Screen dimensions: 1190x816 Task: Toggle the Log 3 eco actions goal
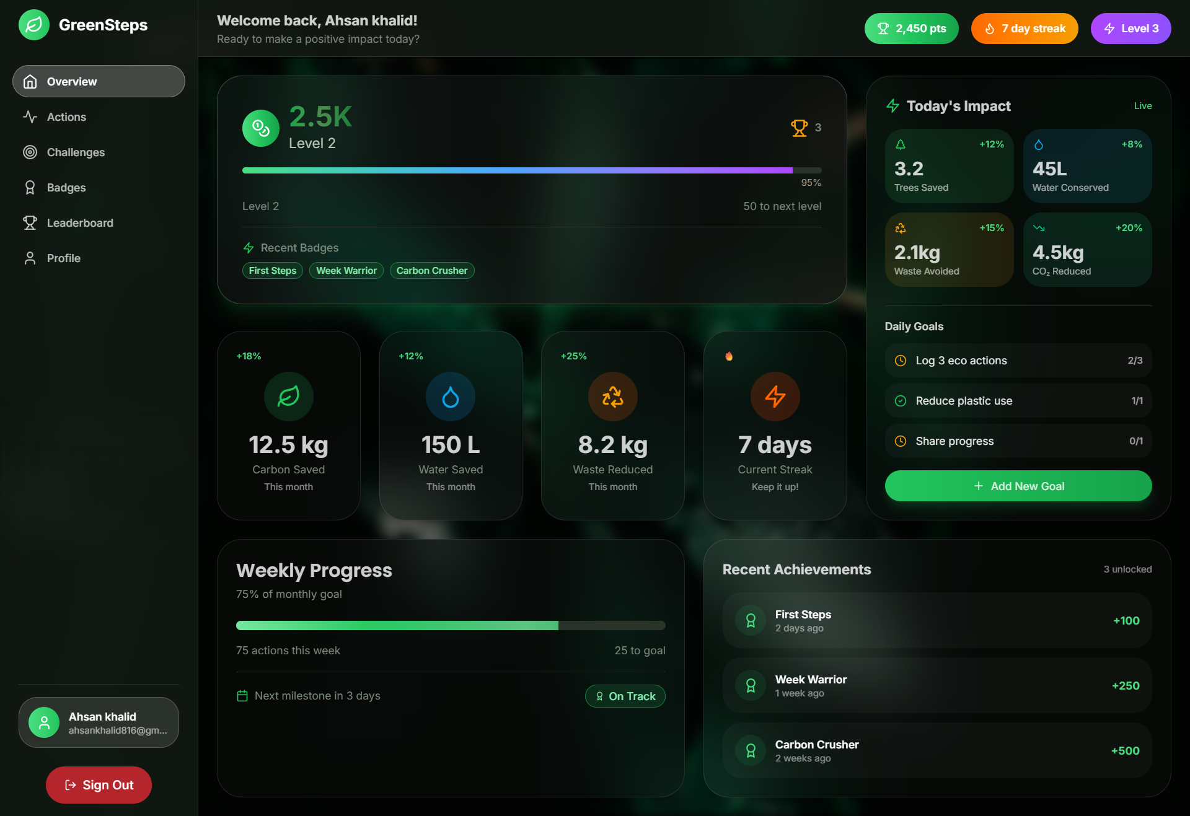(x=901, y=361)
